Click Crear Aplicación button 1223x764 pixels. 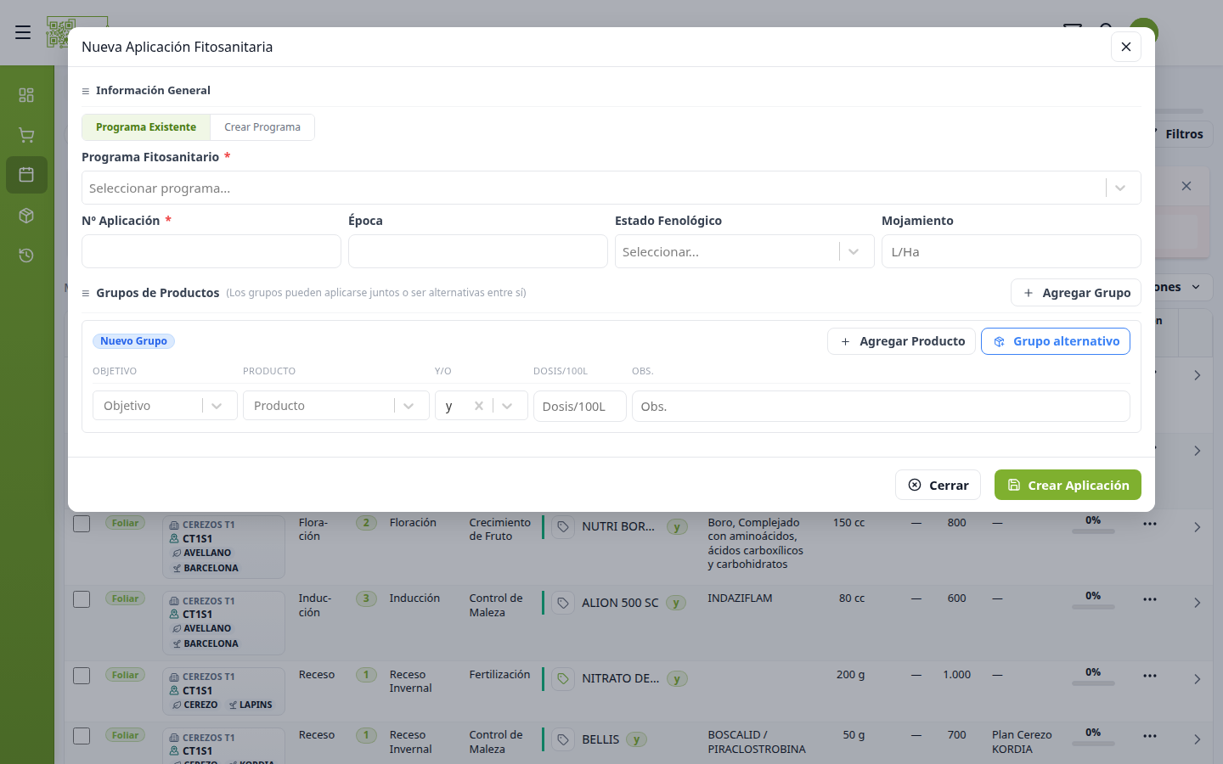1068,486
